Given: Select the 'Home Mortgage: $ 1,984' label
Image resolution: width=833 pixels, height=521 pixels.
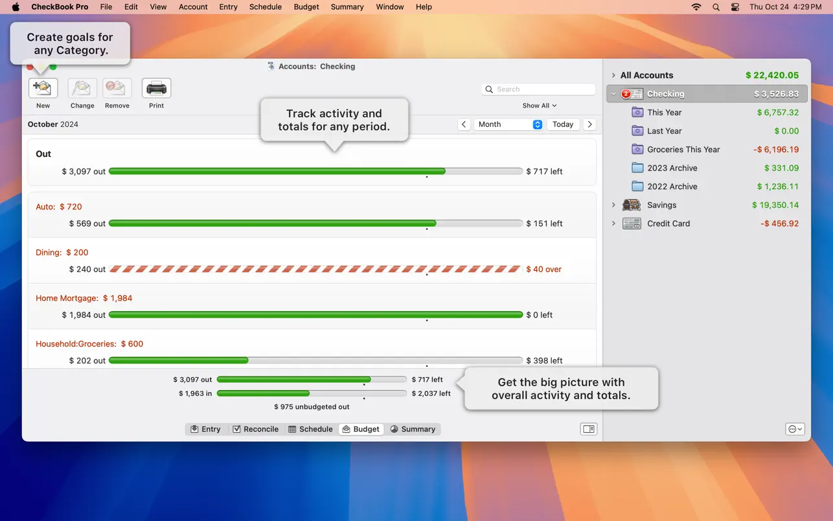Looking at the screenshot, I should click(84, 298).
